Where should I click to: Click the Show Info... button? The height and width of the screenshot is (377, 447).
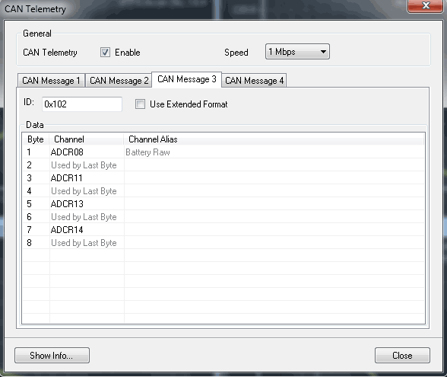52,355
